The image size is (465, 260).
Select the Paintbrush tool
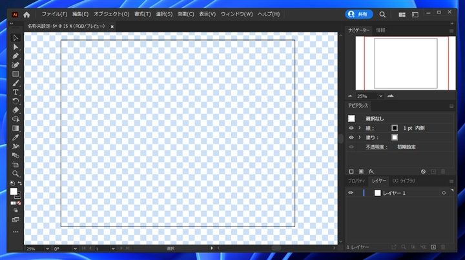(x=15, y=83)
